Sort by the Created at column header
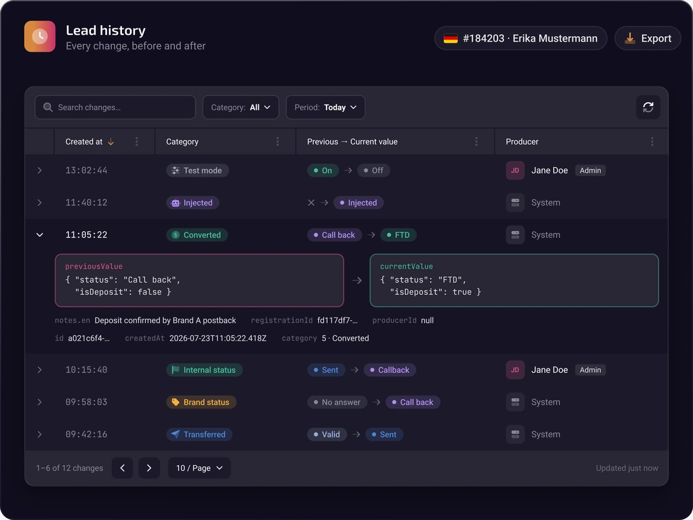 (x=84, y=142)
